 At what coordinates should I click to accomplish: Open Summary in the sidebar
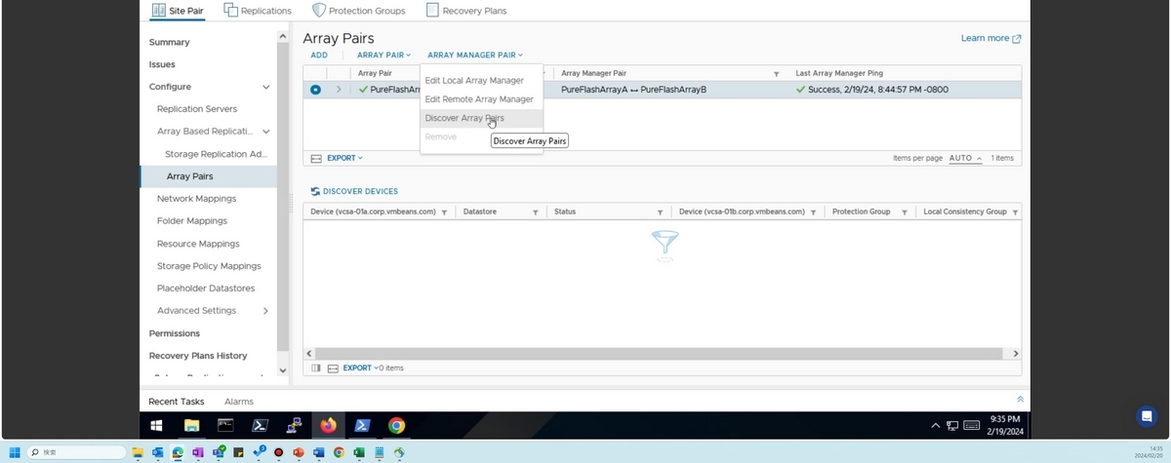170,42
